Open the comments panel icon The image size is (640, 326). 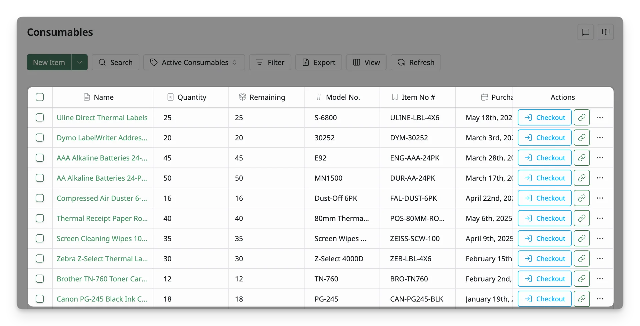click(x=585, y=32)
